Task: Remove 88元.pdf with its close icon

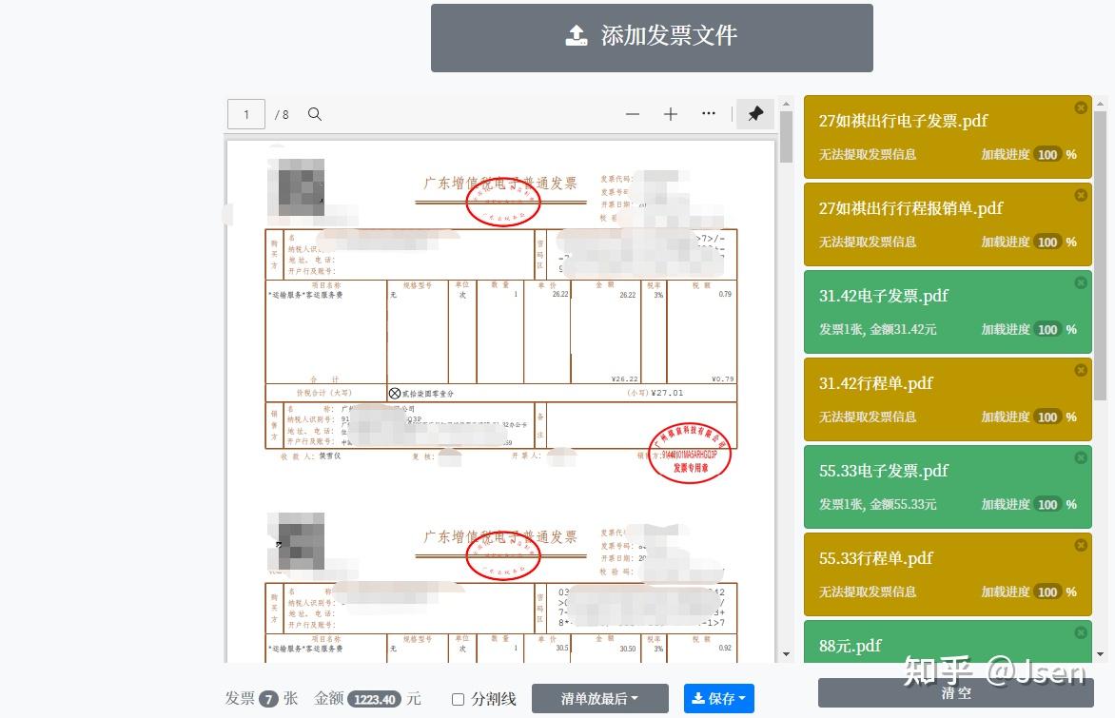Action: tap(1080, 632)
